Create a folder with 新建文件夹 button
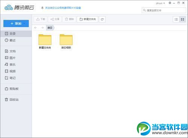The height and width of the screenshot is (138, 188). pos(88,19)
